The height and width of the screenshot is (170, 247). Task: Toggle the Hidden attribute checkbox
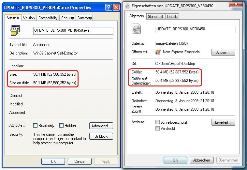pyautogui.click(x=61, y=126)
